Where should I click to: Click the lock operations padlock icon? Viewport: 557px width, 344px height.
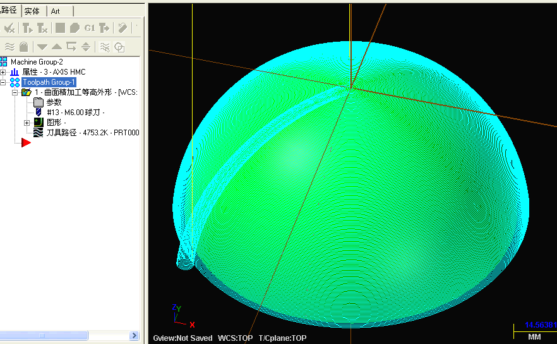[24, 47]
